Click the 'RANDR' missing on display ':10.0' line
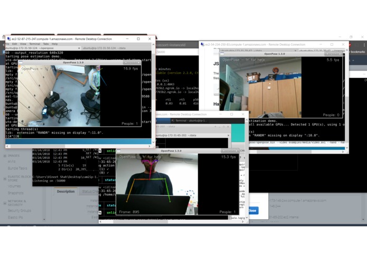Viewport: 367px width, 260px height. coord(284,135)
